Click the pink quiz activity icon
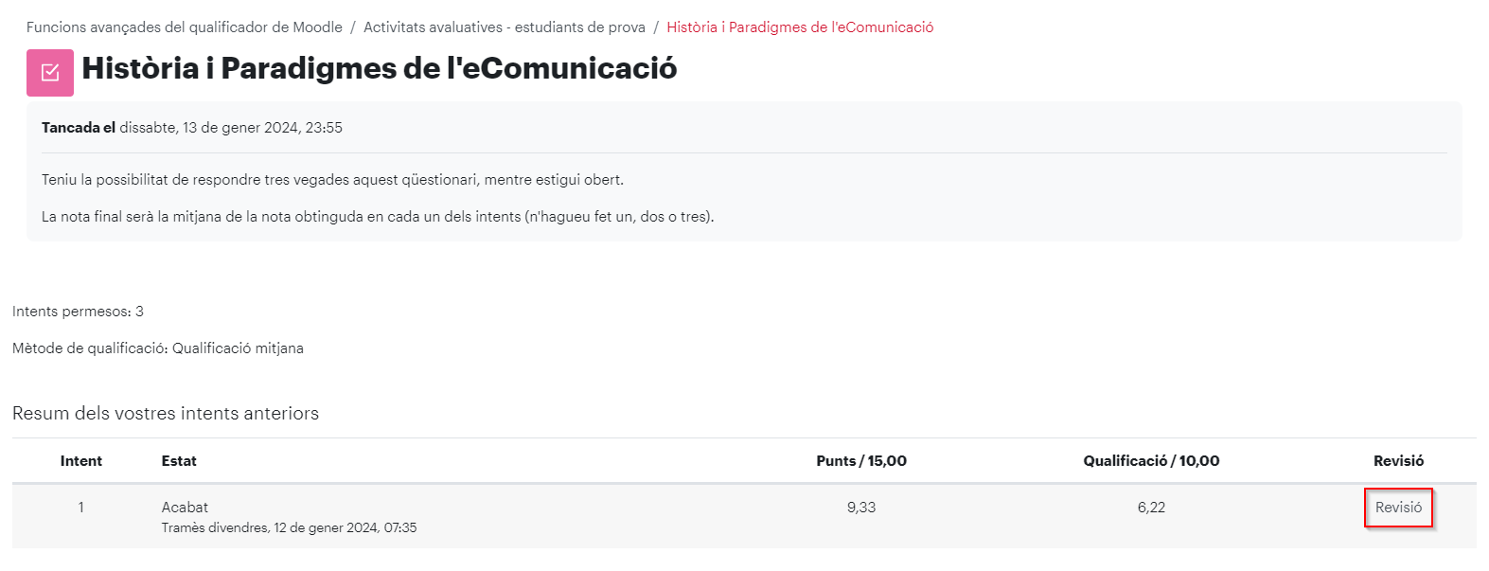 (x=50, y=73)
